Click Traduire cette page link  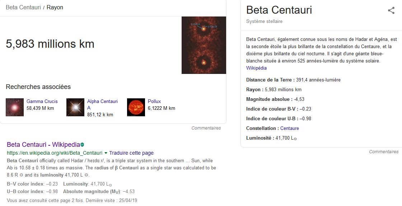click(x=131, y=153)
